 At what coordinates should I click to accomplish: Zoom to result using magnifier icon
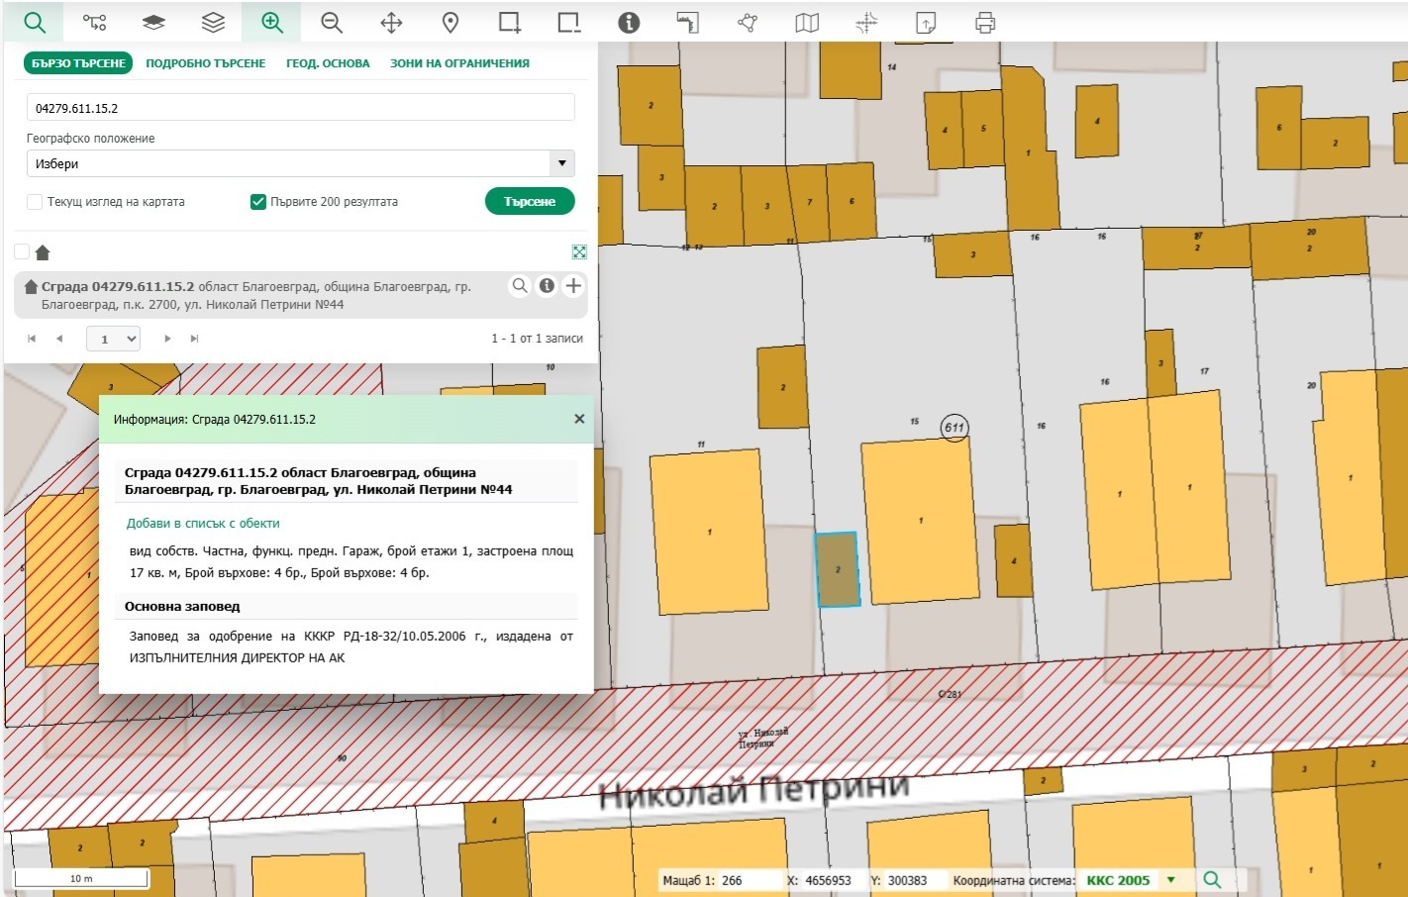520,286
